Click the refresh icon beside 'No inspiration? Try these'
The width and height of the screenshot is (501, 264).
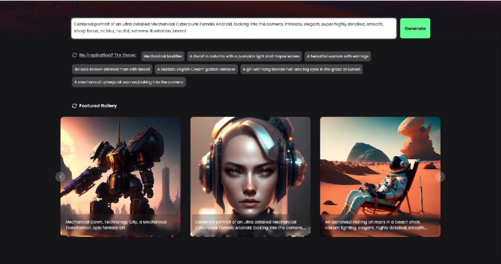(74, 55)
